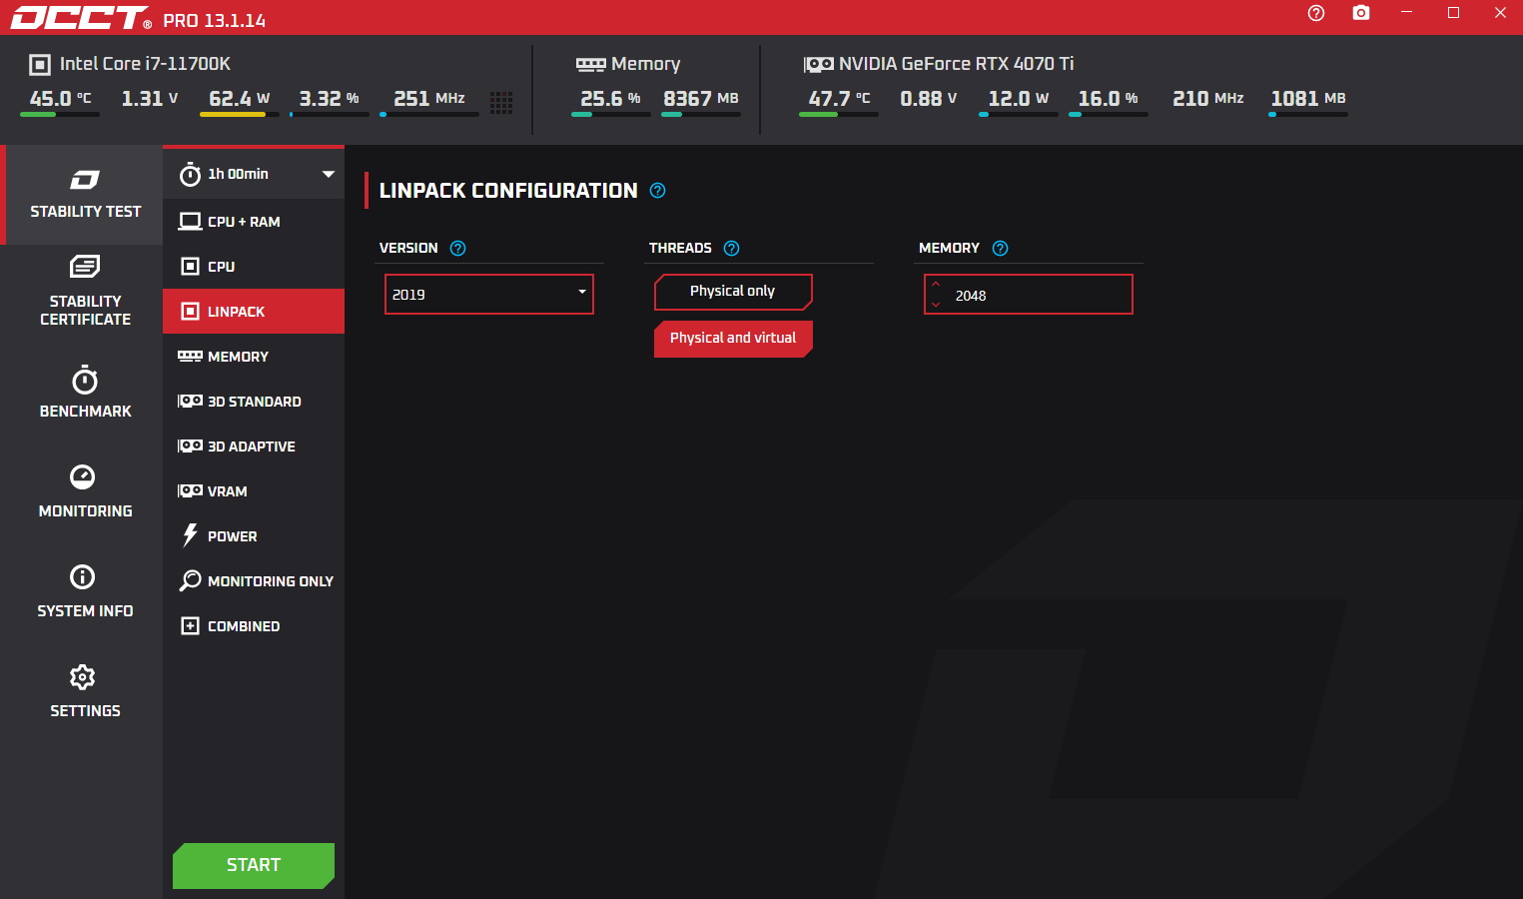The width and height of the screenshot is (1523, 899).
Task: Decrease memory value with down arrow
Action: point(936,305)
